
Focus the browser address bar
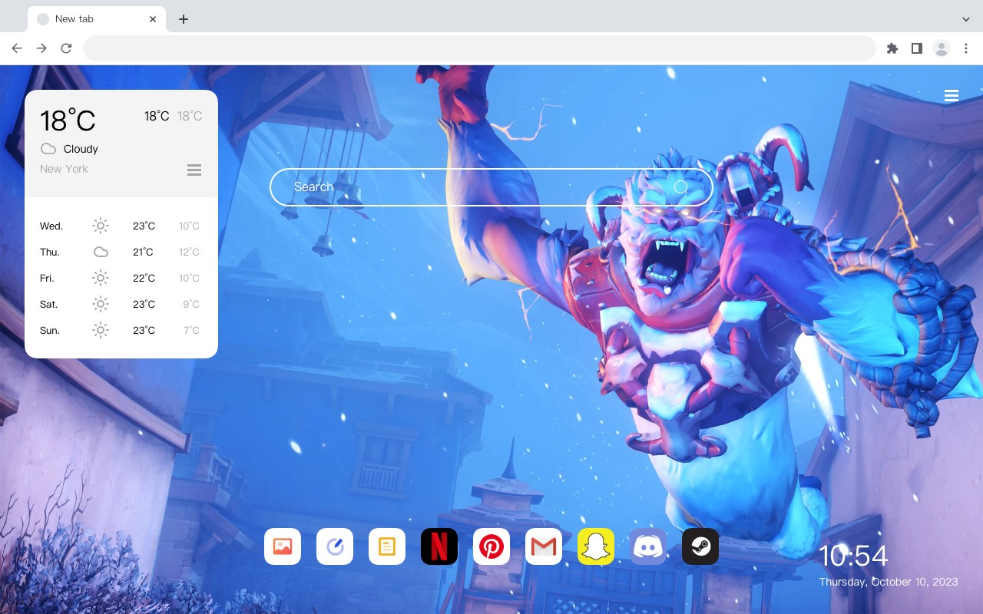479,48
